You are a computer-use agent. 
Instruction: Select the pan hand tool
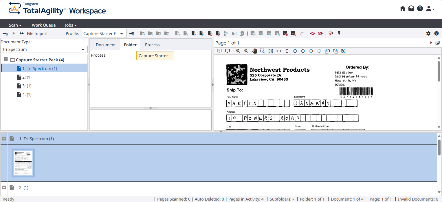[254, 51]
